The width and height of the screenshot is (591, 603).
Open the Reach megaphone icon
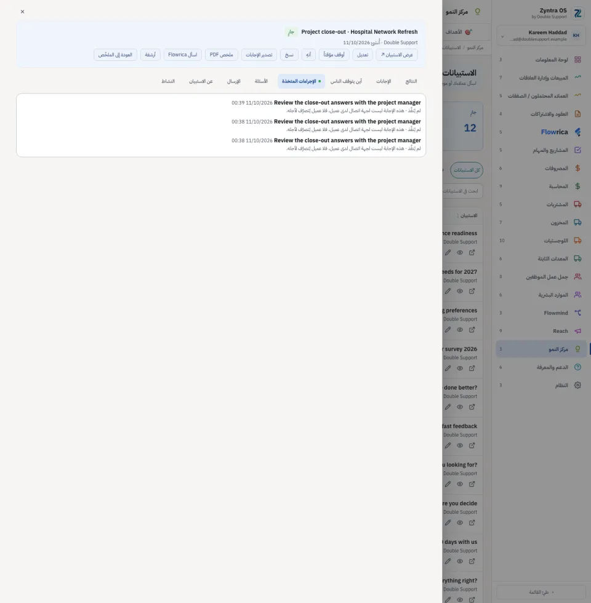point(577,331)
